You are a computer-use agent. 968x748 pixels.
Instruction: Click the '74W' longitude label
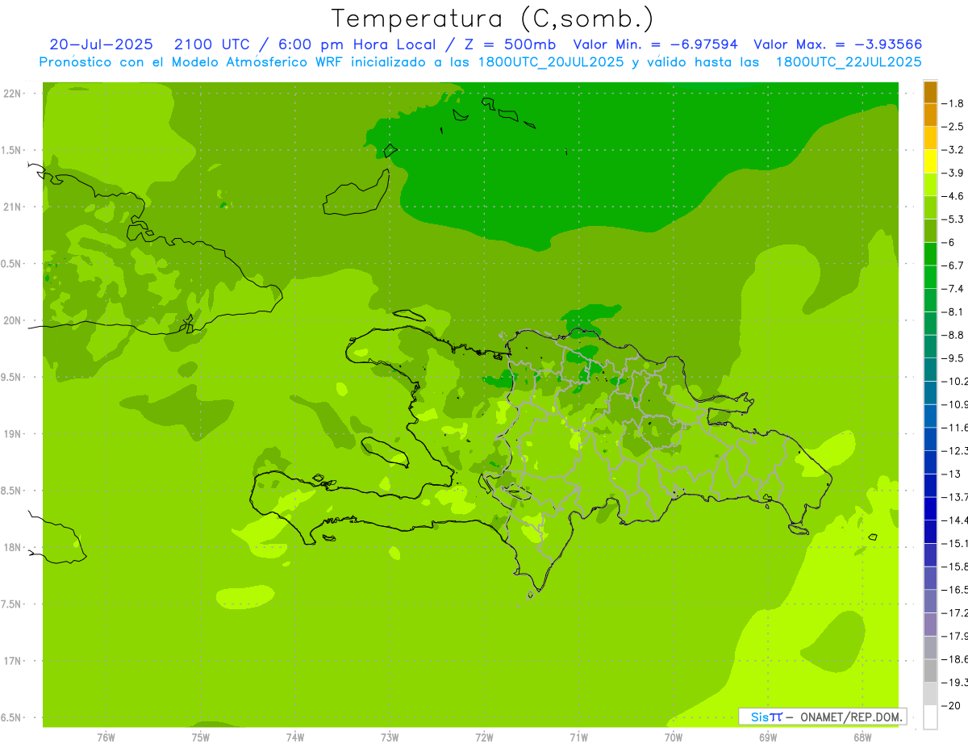point(295,737)
